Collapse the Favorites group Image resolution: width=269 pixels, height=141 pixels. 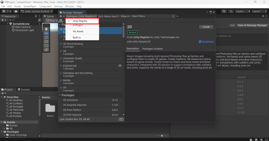2,97
